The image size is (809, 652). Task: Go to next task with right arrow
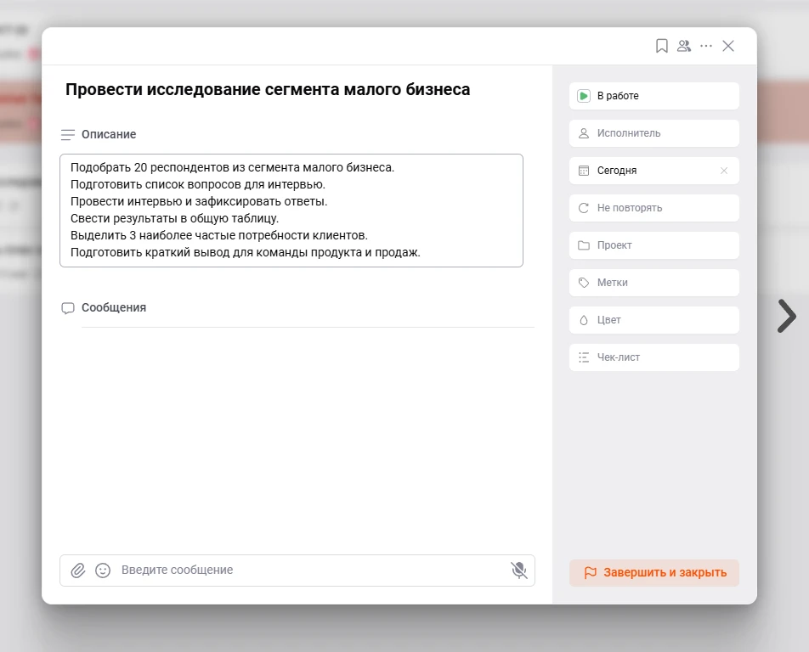point(787,316)
